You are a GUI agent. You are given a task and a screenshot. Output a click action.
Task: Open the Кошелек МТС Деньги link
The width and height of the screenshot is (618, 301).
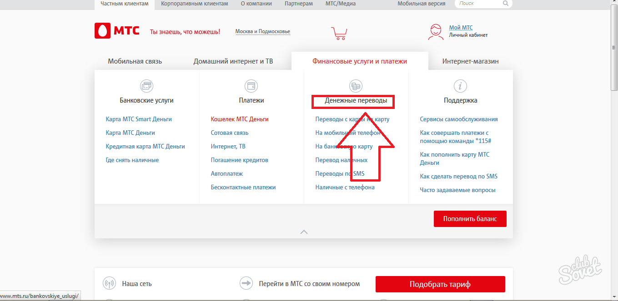coord(240,119)
